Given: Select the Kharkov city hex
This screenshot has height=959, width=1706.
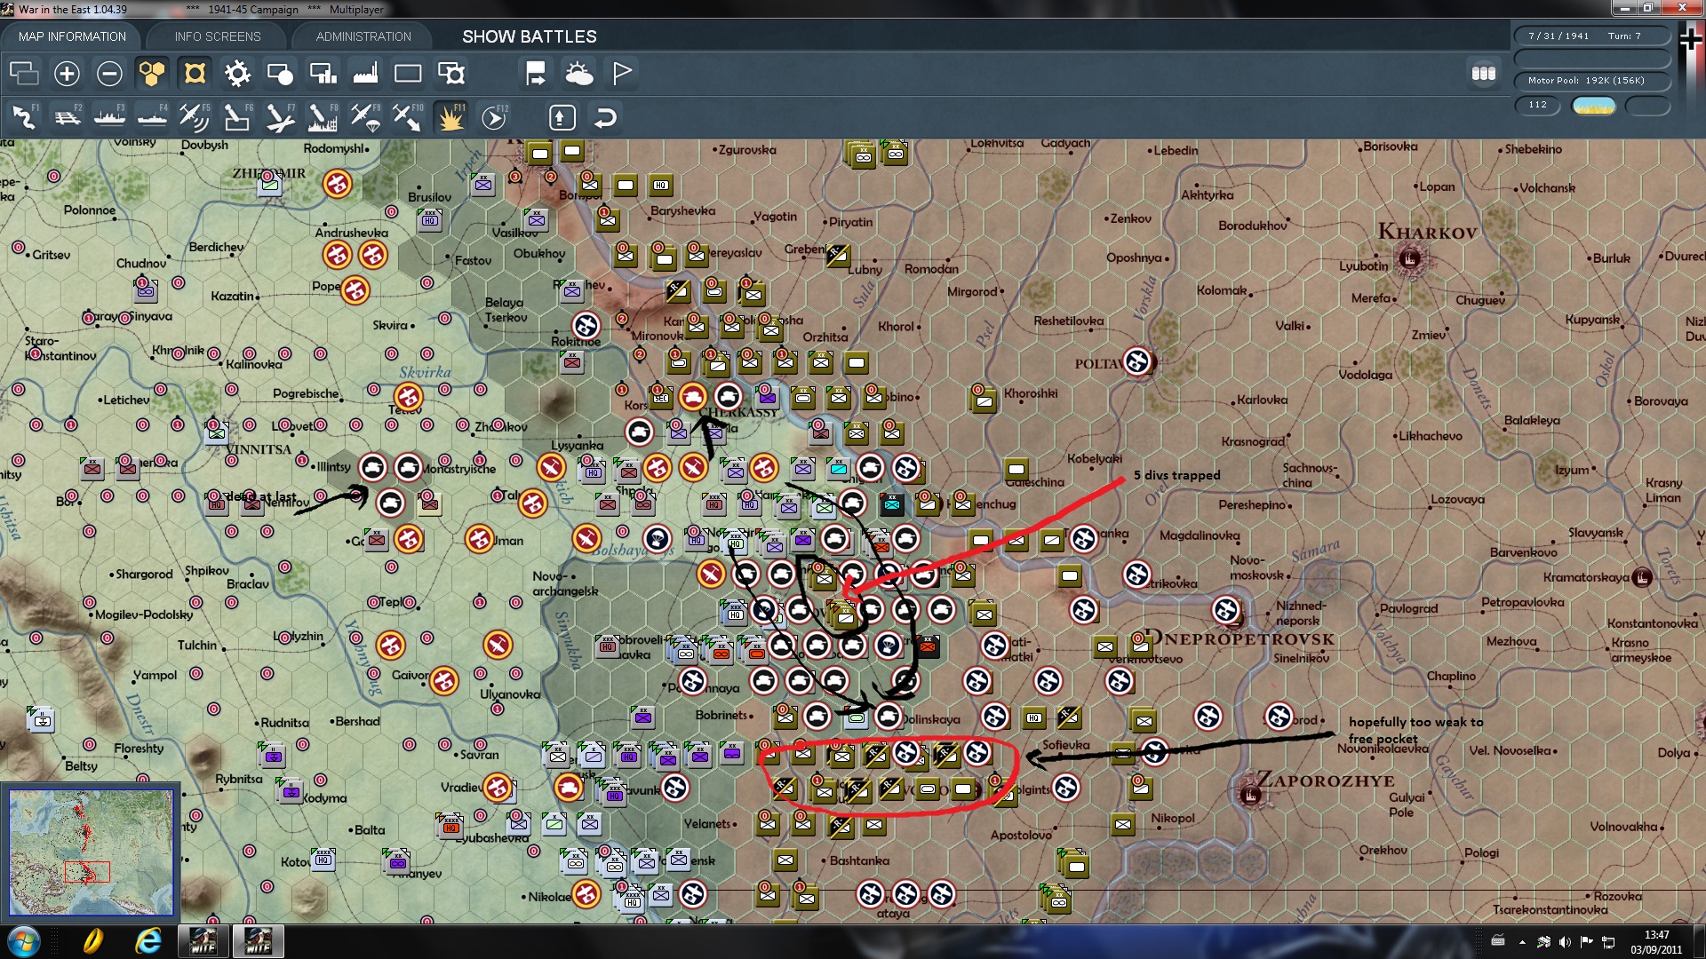Looking at the screenshot, I should [1409, 258].
